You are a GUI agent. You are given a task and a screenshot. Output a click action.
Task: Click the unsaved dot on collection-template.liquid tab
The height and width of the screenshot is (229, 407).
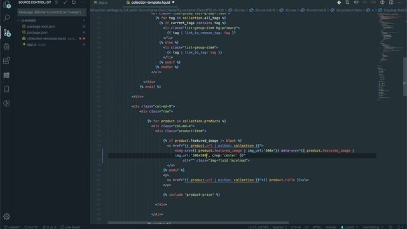click(x=173, y=3)
